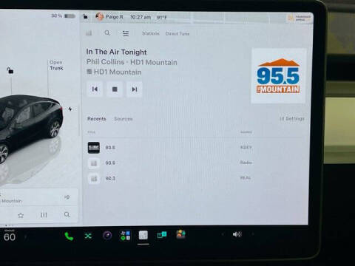Open the station list icon

126,33
